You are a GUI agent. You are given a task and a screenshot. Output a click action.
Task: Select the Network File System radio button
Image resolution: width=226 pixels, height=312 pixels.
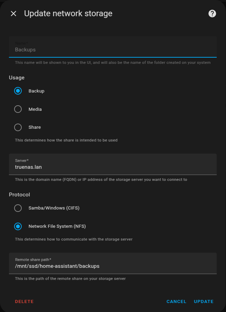[x=18, y=226]
